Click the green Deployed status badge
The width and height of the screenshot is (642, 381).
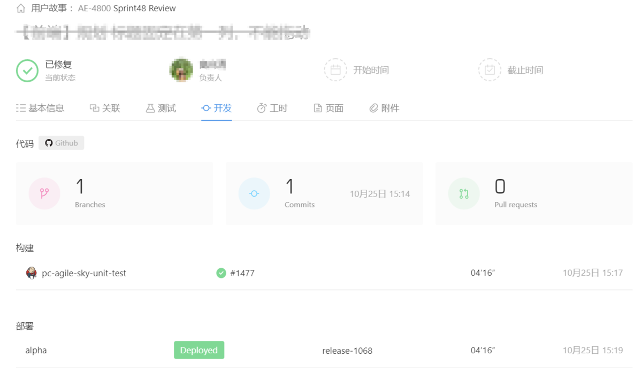pos(199,350)
